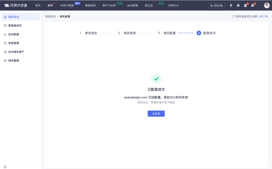This screenshot has height=169, width=272.
Task: Open the 邮件 menu in top navigation
Action: (x=50, y=5)
